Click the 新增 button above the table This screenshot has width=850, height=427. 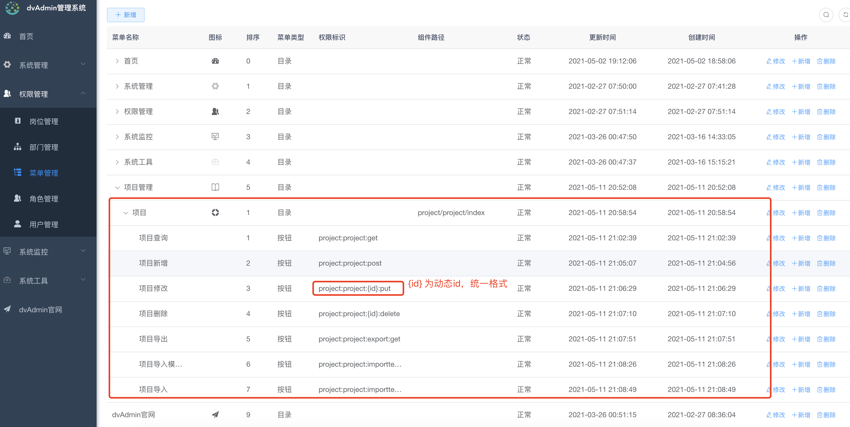125,14
